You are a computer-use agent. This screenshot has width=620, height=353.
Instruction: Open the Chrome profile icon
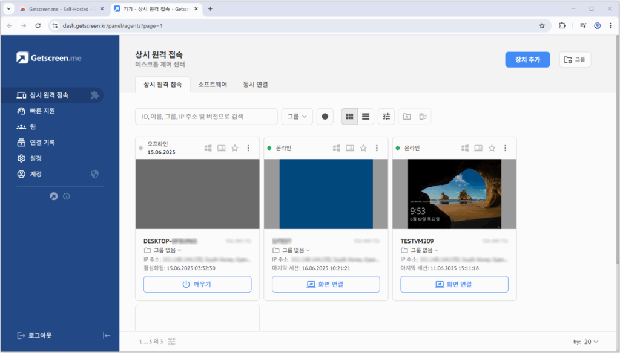598,25
